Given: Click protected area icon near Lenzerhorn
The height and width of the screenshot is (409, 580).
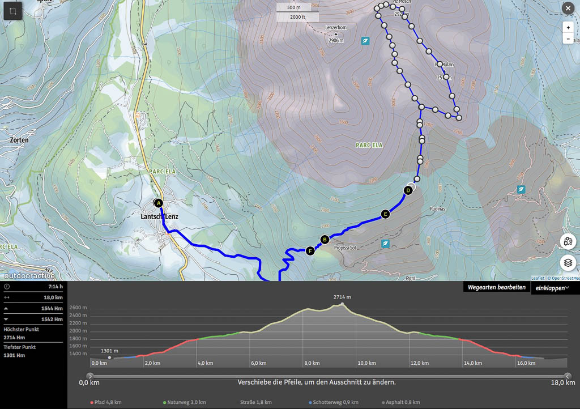Looking at the screenshot, I should pyautogui.click(x=365, y=41).
